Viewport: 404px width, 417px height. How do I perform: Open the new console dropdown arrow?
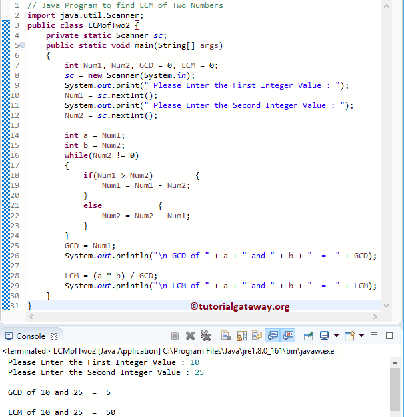coord(361,336)
